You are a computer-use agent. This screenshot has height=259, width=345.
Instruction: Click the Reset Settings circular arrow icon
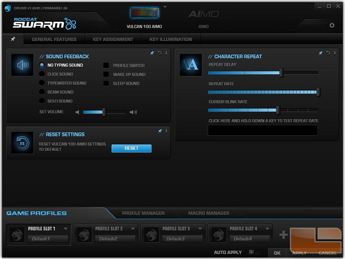click(x=22, y=143)
